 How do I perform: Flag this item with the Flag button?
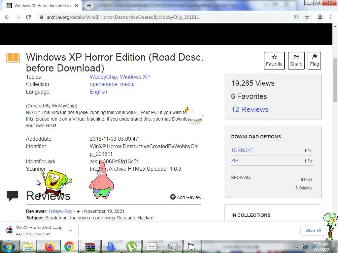tap(314, 61)
